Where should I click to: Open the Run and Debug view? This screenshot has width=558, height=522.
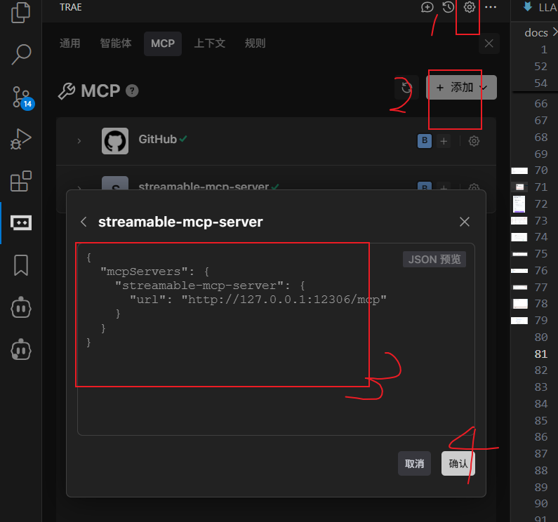20,139
